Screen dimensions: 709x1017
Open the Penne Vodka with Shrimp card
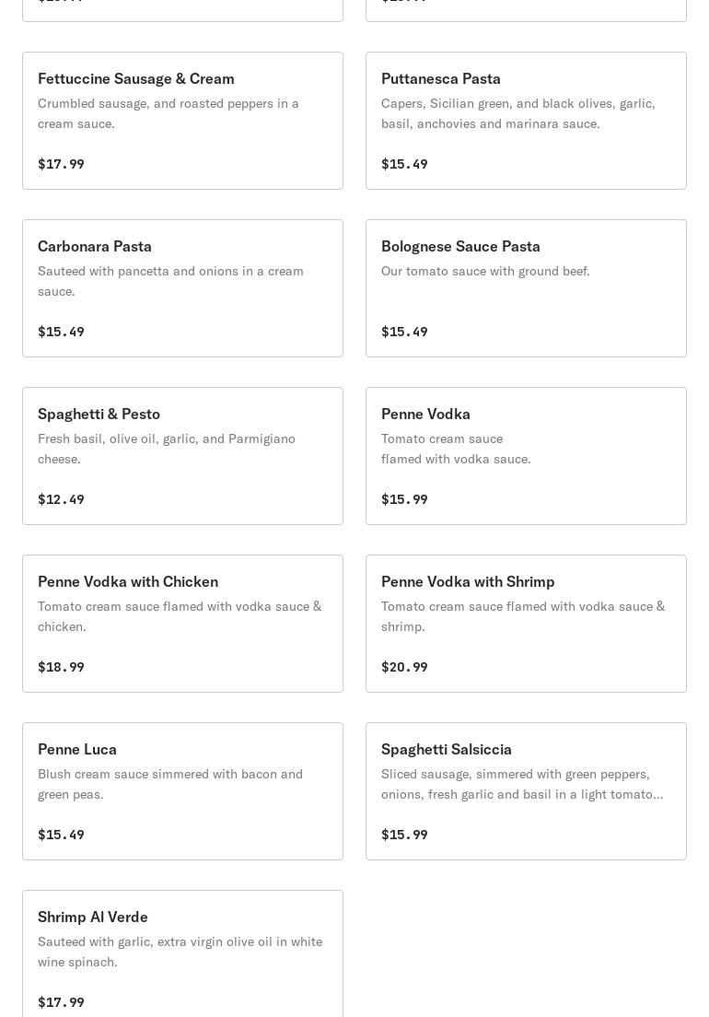tap(526, 624)
